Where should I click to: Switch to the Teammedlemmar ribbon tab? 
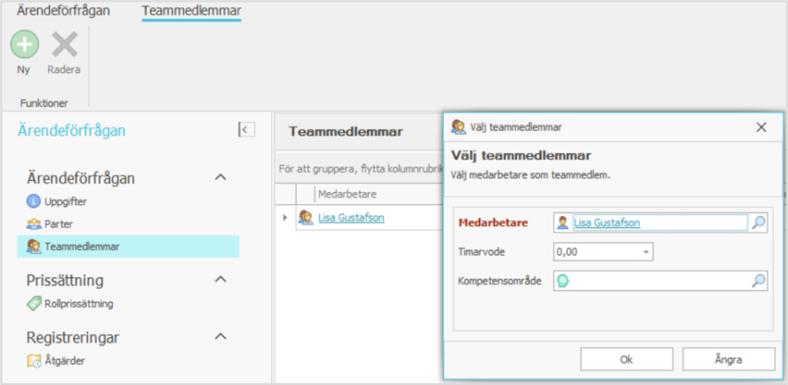191,11
